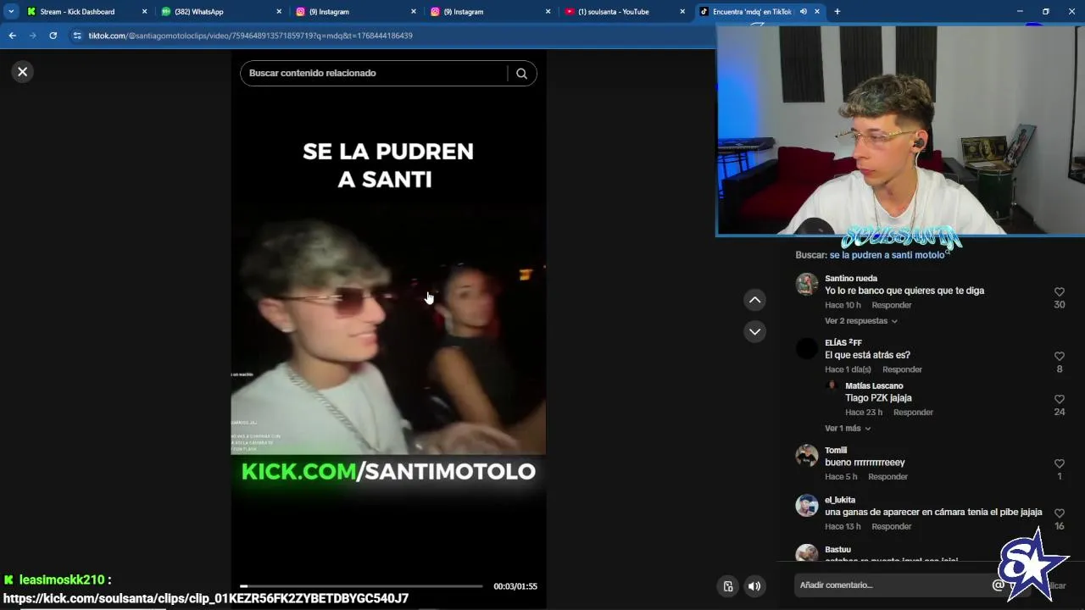Expand 'Ver 1 más' replies
The height and width of the screenshot is (610, 1085).
(x=848, y=429)
